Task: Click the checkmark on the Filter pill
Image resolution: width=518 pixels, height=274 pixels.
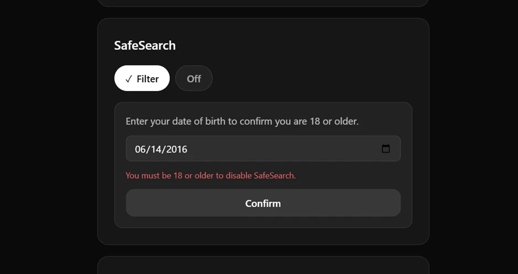Action: click(x=129, y=79)
